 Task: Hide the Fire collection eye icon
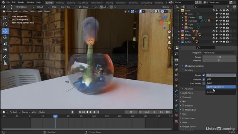(x=221, y=38)
